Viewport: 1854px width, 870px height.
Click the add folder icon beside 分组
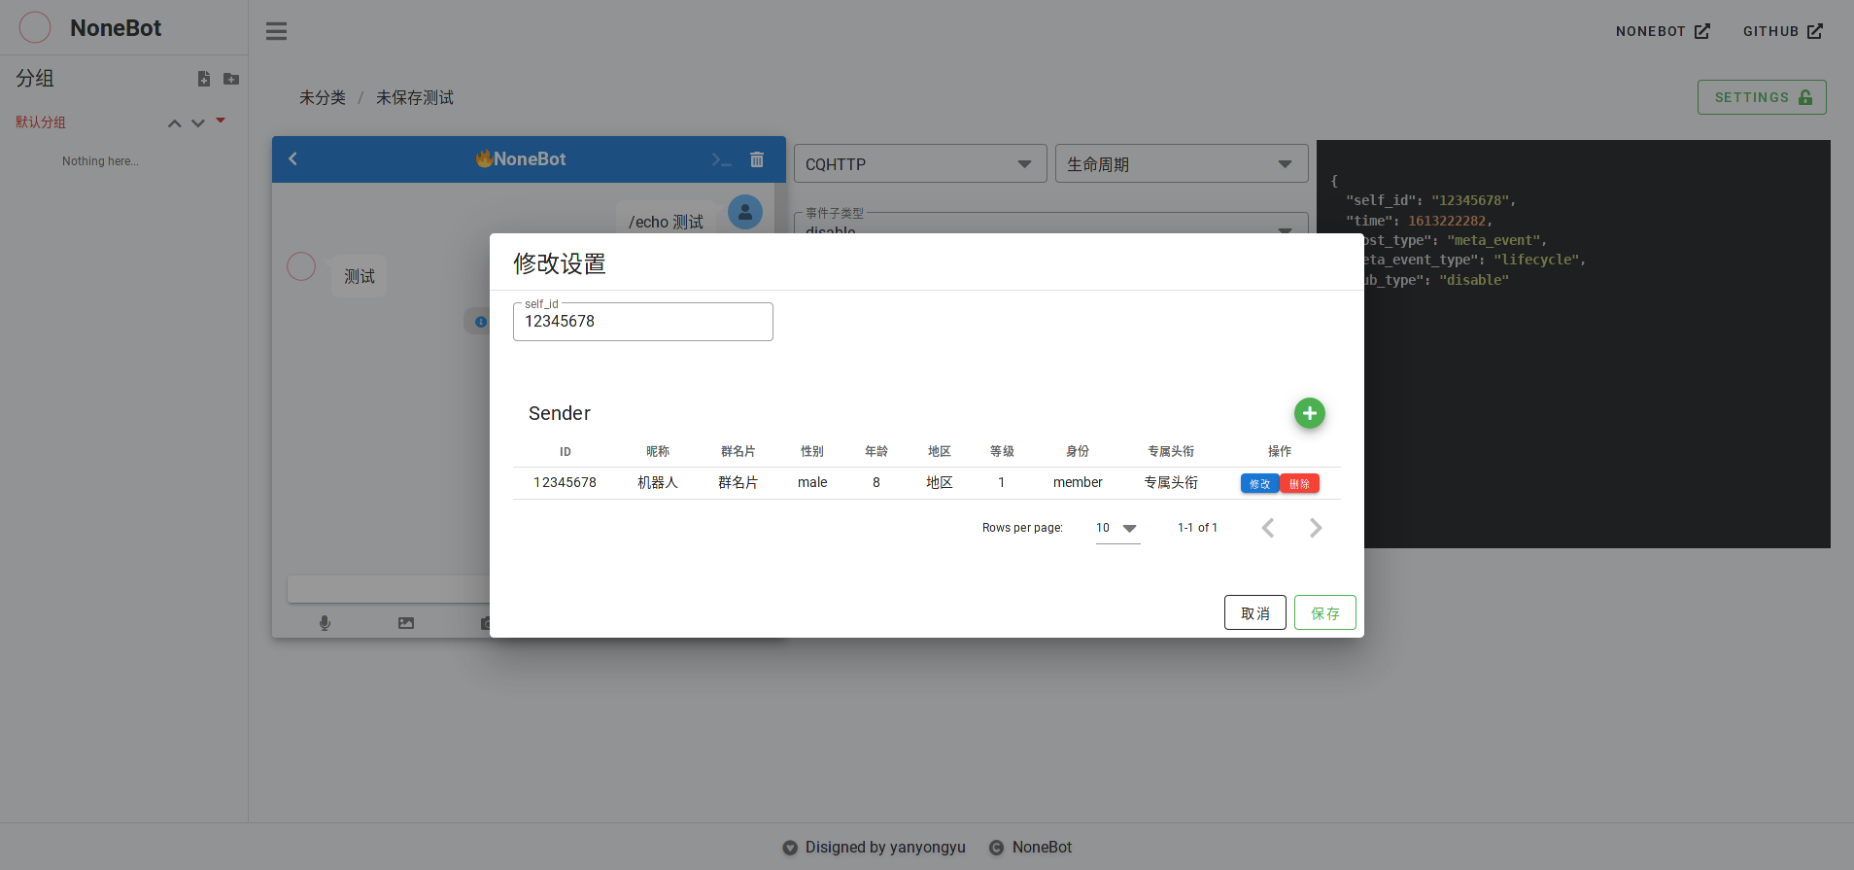tap(231, 79)
